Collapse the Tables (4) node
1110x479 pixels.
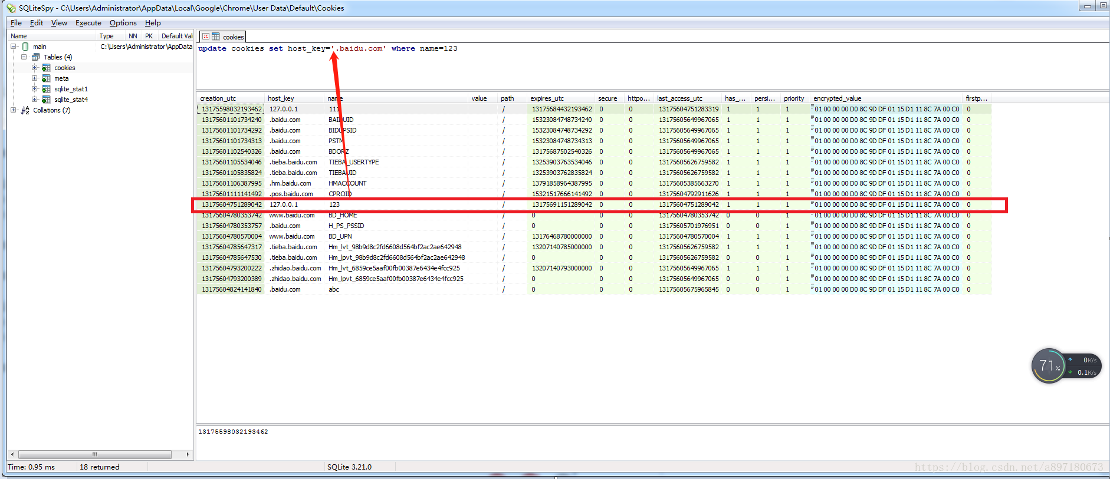pos(24,57)
